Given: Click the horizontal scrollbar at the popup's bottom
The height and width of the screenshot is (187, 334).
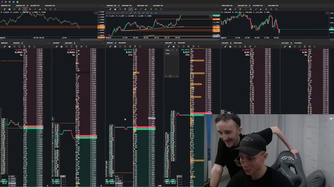Looking at the screenshot, I should [172, 76].
